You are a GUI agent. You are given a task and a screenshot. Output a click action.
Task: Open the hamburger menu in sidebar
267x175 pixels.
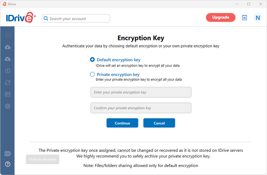(8, 35)
